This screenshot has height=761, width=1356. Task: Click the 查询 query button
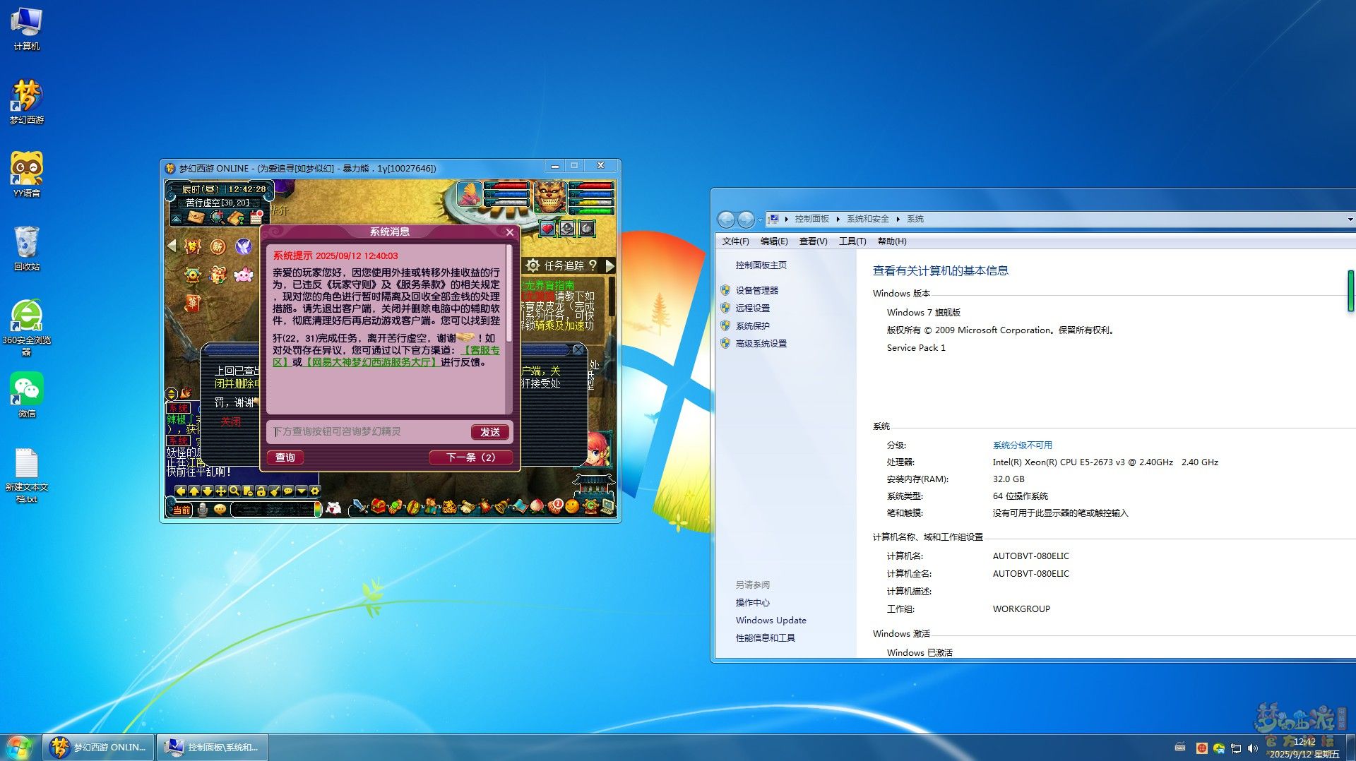pos(285,457)
